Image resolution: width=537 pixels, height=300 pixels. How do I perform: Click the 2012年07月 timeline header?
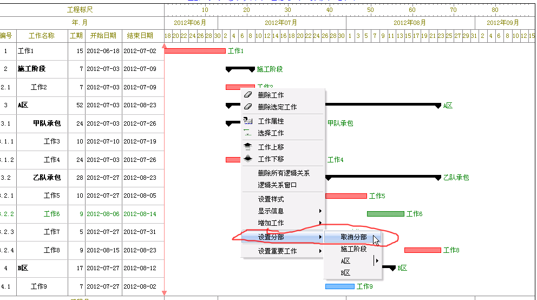pos(281,23)
